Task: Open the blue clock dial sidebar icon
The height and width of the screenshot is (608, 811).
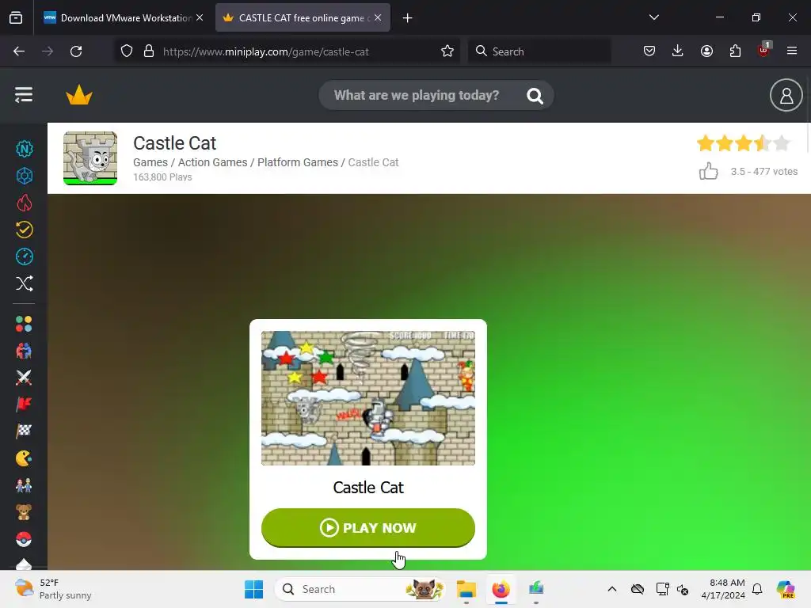Action: coord(25,256)
